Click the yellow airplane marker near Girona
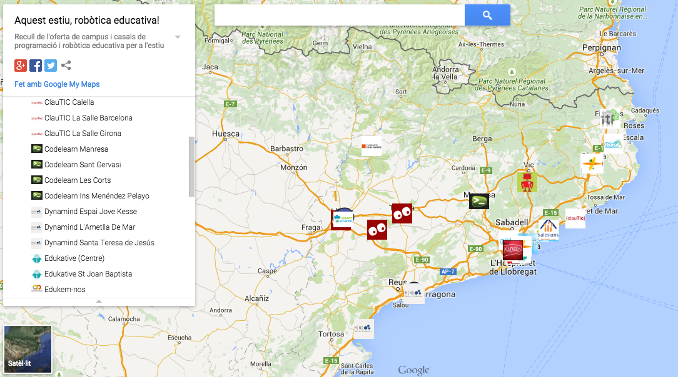 [592, 164]
